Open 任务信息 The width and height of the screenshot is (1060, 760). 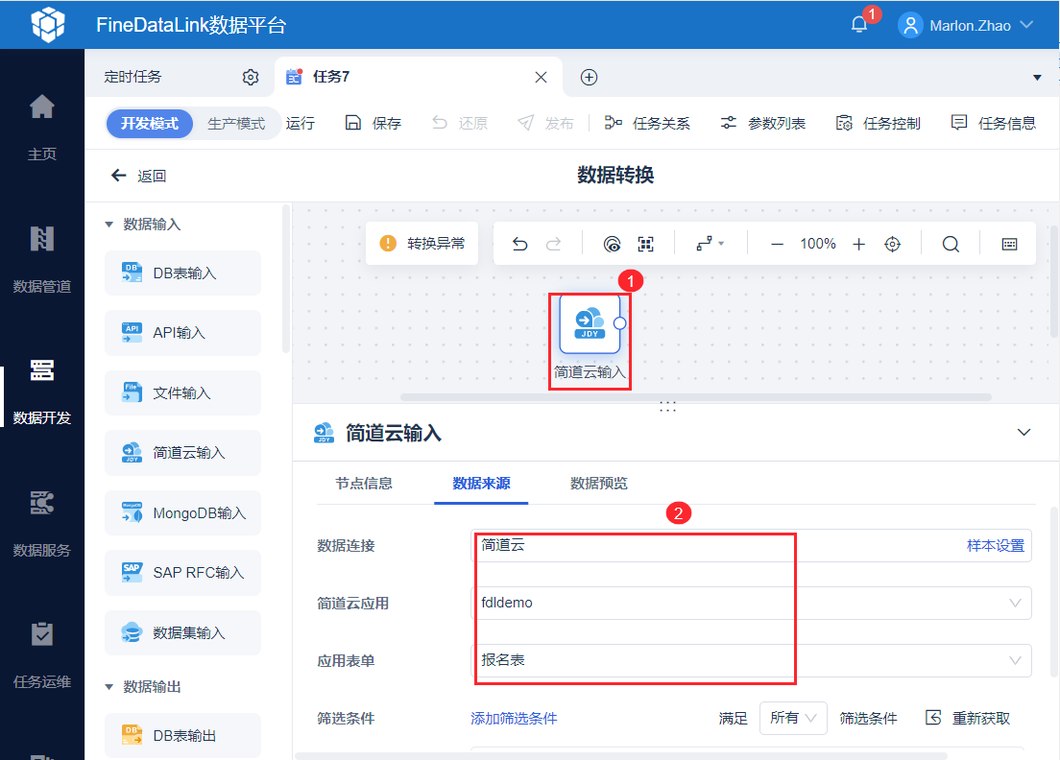(993, 123)
